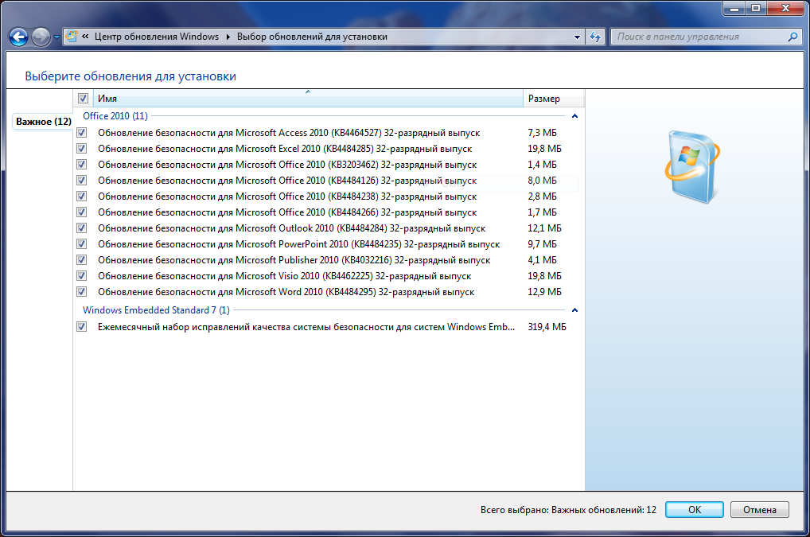Uncheck the Excel 2010 KB4484285 update
Screen dimensions: 810x537
coord(82,149)
